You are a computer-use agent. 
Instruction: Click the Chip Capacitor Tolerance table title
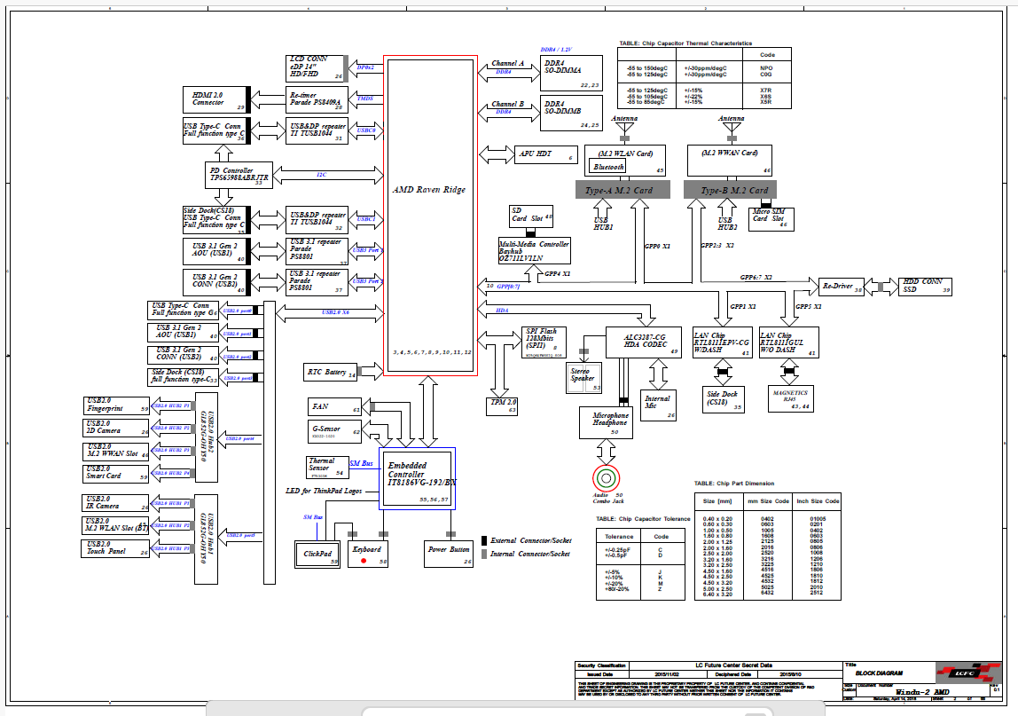pos(643,518)
